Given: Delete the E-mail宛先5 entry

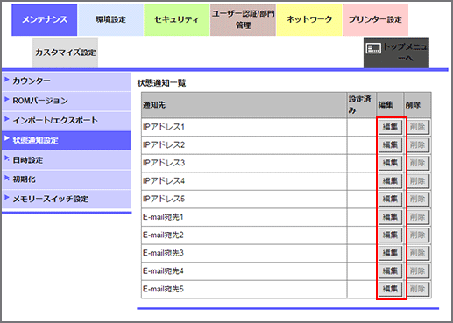Looking at the screenshot, I should pyautogui.click(x=418, y=289).
